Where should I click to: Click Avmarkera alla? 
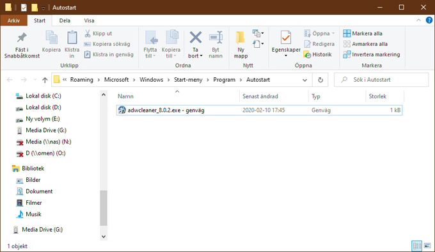[x=365, y=44]
